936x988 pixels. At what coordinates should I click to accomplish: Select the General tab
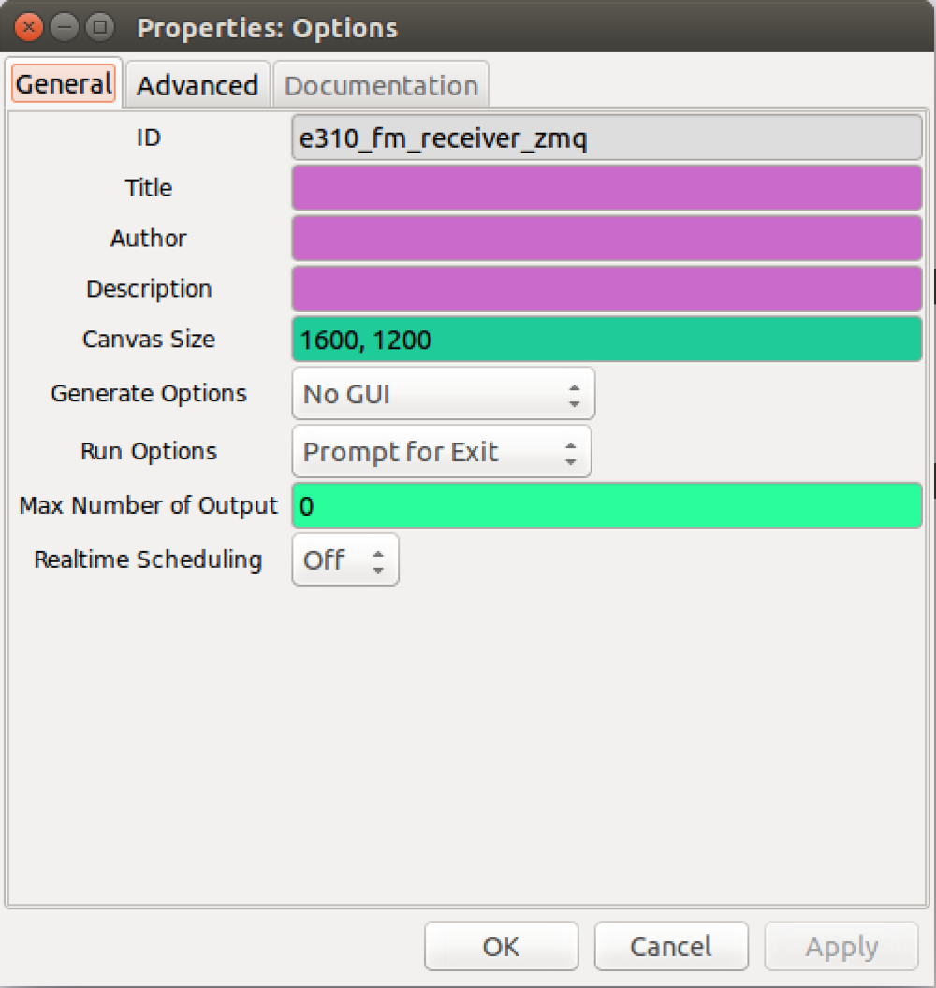(63, 83)
